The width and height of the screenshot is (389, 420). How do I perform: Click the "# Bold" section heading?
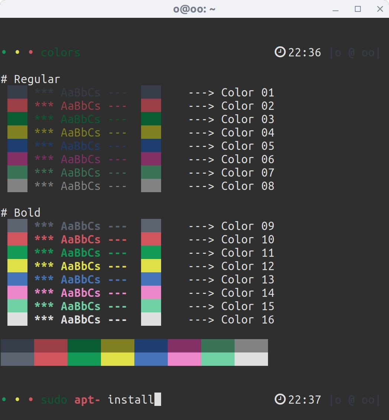point(21,213)
